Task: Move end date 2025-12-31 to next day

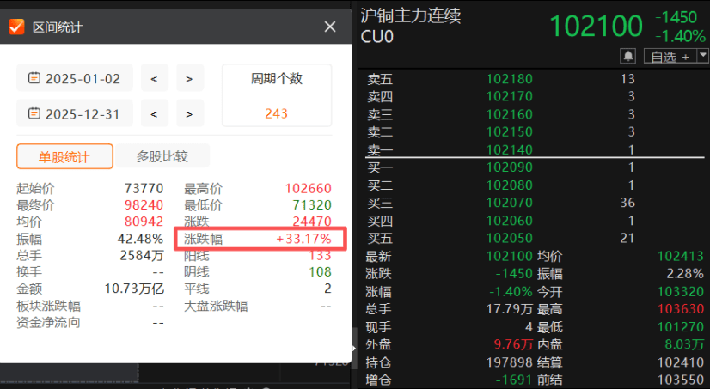Action: click(190, 113)
